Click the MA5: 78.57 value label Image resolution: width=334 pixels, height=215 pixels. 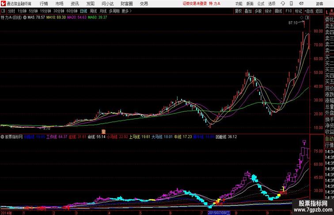point(36,18)
